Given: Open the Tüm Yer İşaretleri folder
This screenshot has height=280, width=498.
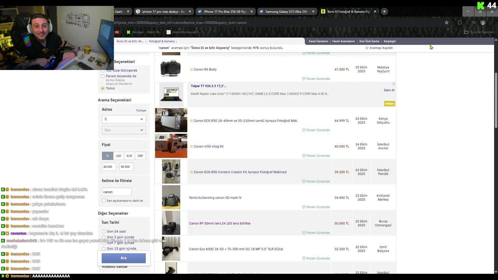Looking at the screenshot, I should click(x=479, y=32).
